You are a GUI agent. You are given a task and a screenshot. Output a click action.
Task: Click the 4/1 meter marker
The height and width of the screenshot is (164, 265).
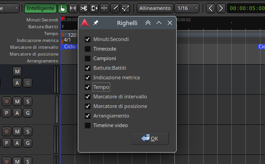coord(67,40)
